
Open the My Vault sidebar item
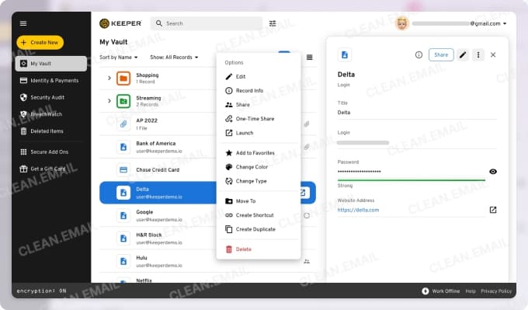50,64
